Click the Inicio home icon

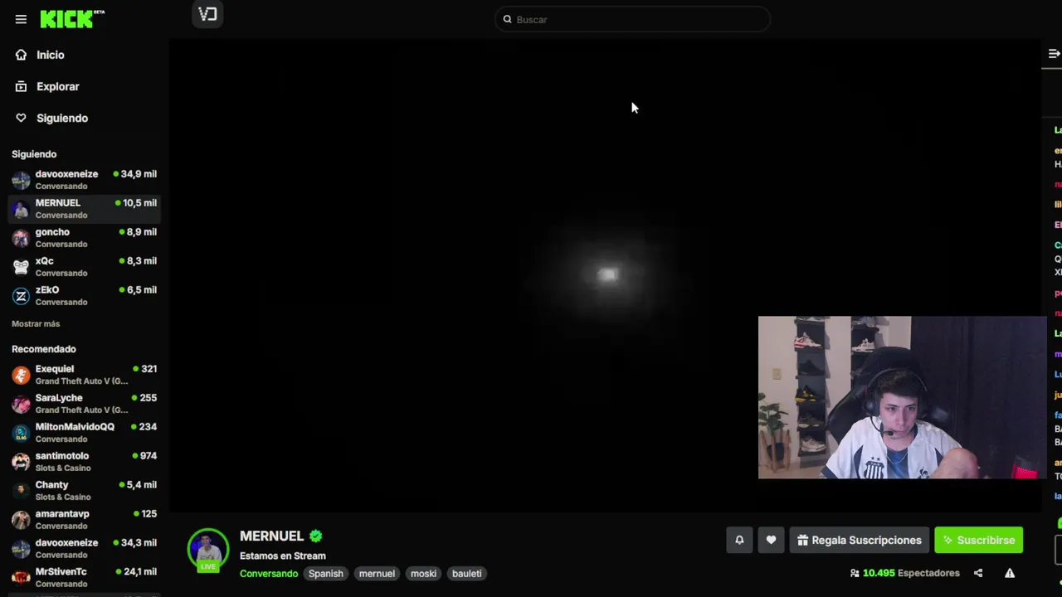click(21, 55)
